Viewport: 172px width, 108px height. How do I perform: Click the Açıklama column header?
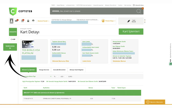pos(46,88)
